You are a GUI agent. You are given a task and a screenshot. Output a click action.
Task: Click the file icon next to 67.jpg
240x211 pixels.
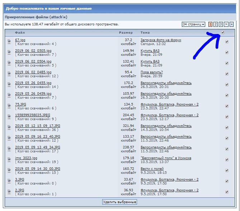(9, 42)
